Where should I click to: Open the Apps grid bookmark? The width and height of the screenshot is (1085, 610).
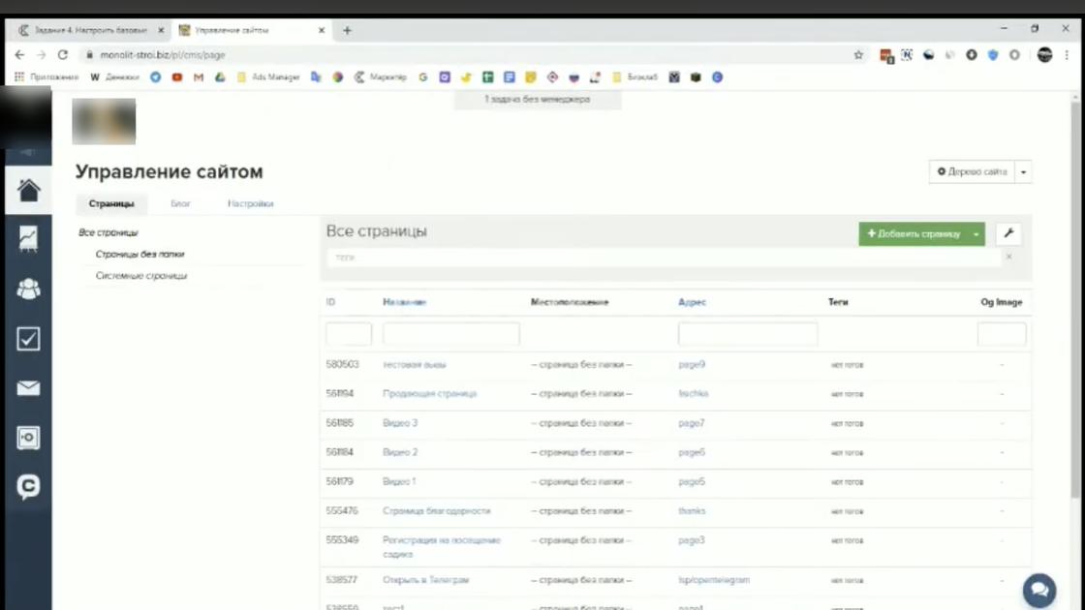click(46, 77)
